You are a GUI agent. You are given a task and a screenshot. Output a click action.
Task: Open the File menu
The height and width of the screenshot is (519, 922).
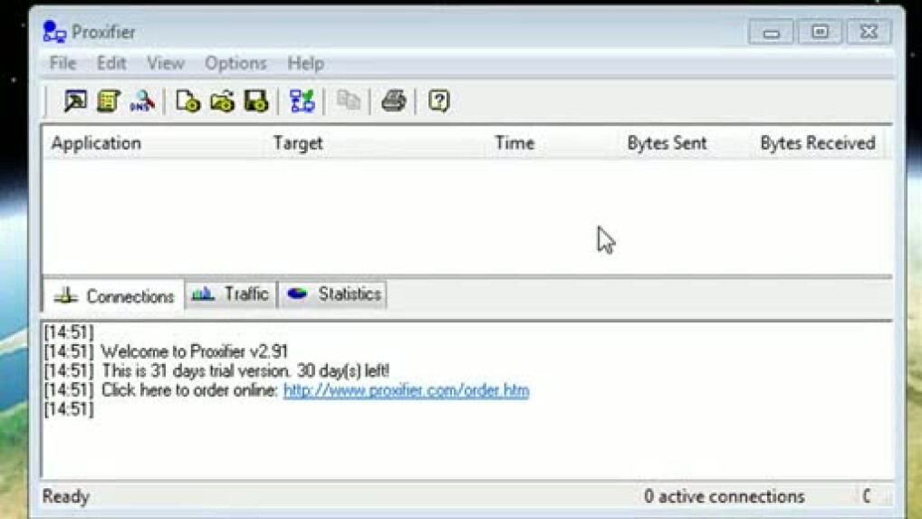tap(62, 63)
